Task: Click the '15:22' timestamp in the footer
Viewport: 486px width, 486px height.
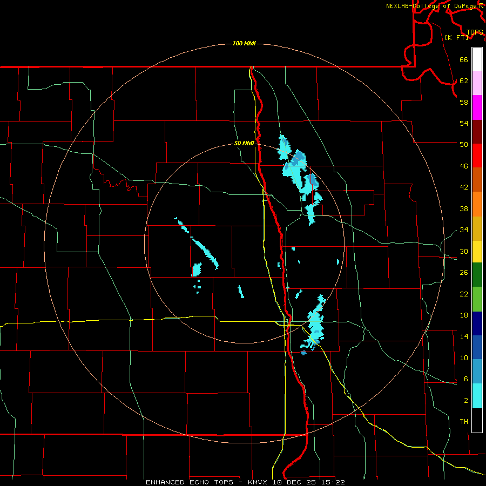Action: pyautogui.click(x=333, y=482)
